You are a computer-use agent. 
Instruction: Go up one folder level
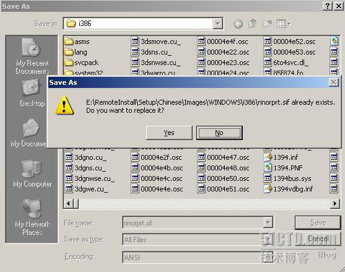[252, 24]
